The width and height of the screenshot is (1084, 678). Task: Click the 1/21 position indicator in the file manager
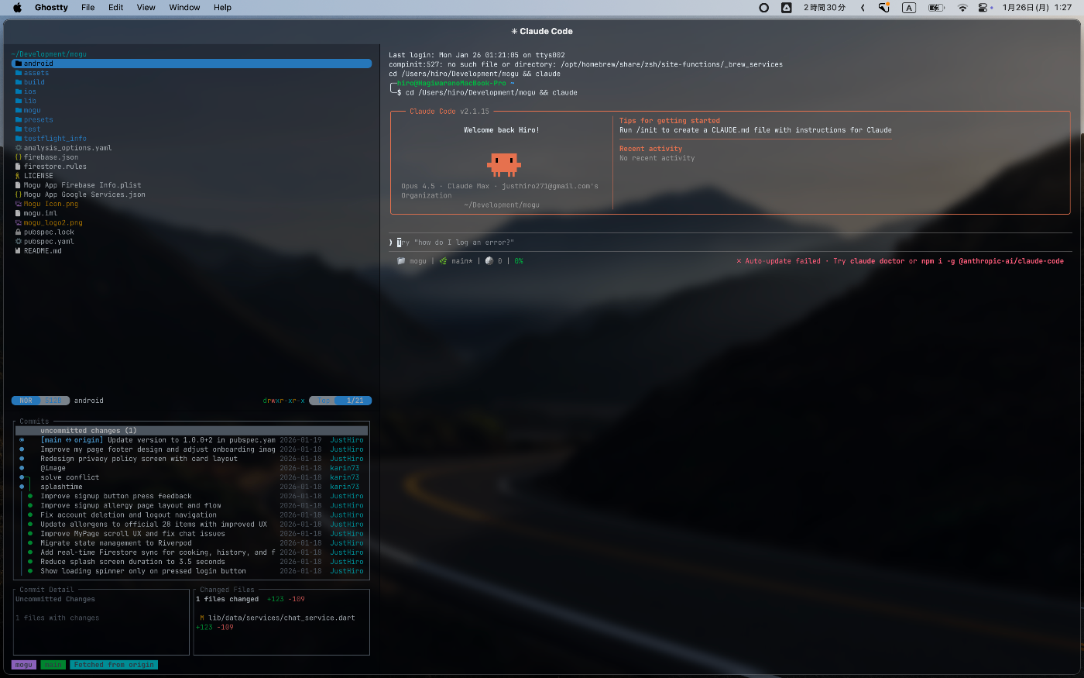coord(355,401)
